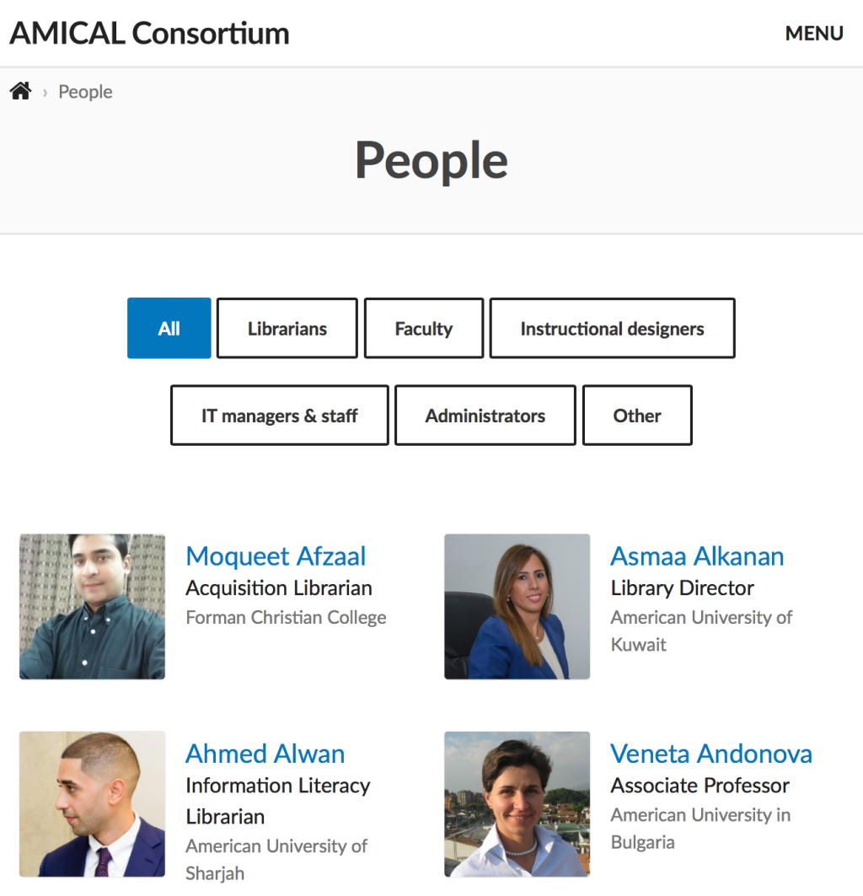This screenshot has width=863, height=896.
Task: Filter people by Faculty
Action: (424, 328)
